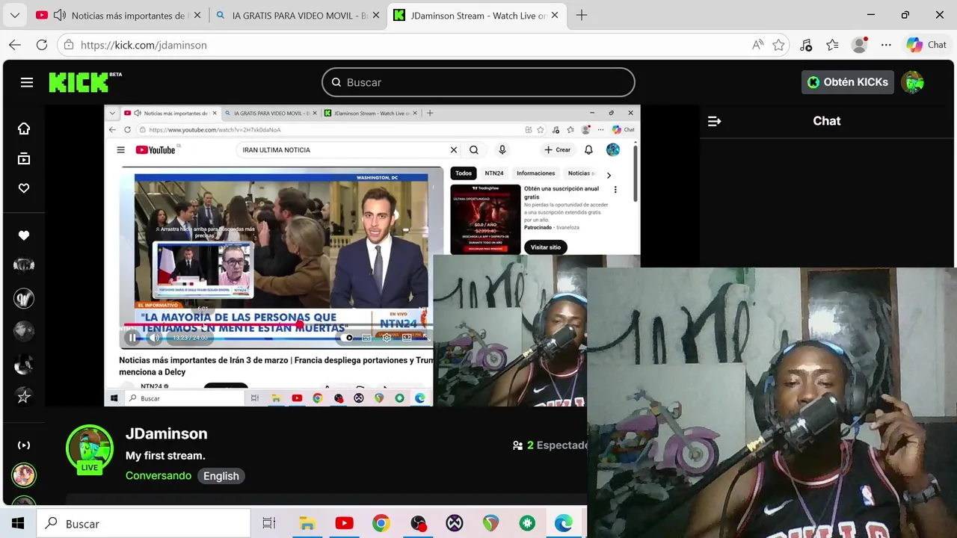
Task: Open Edge browser profile icon
Action: [860, 45]
